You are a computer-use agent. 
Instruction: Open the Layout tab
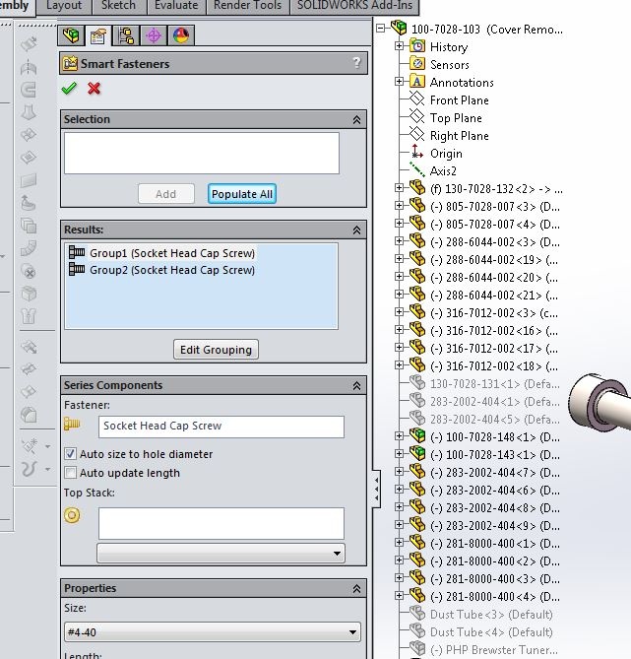pos(64,6)
